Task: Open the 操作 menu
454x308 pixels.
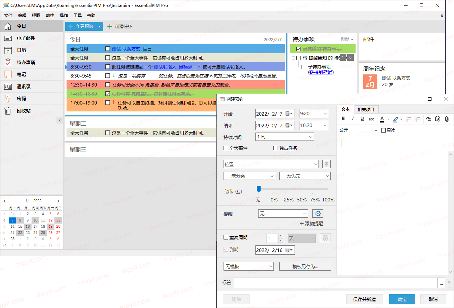Action: (64, 16)
